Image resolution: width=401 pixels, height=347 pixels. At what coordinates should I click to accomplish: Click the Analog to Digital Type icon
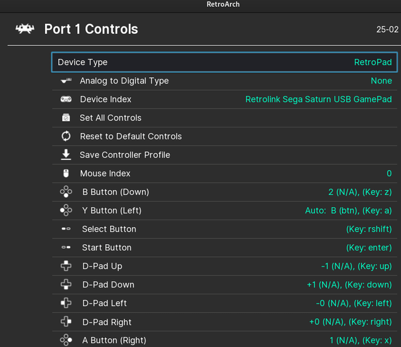66,81
